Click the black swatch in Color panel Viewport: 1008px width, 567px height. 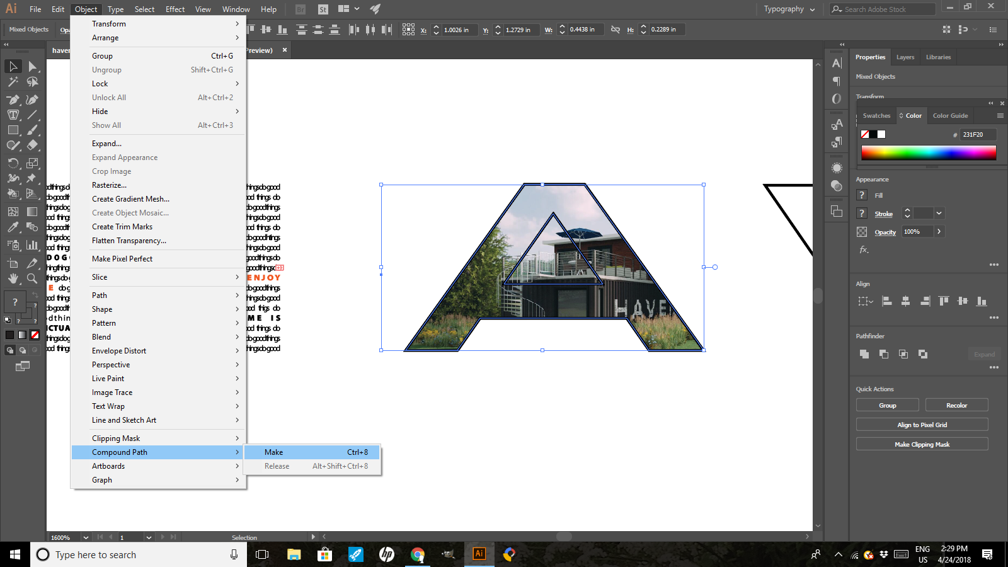[x=873, y=134]
